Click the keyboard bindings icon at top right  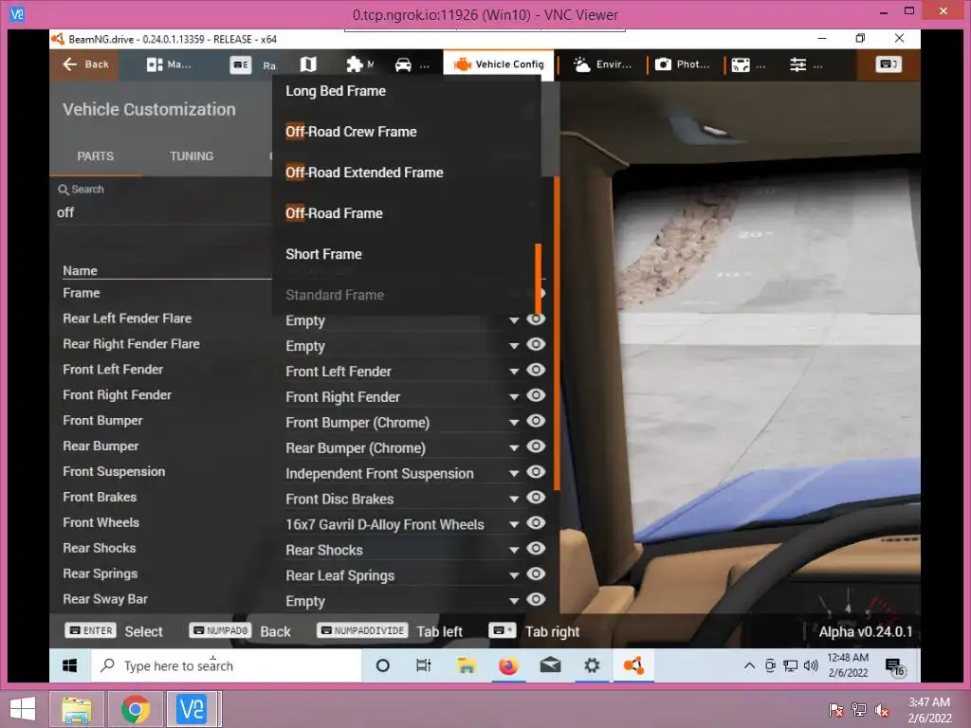pos(888,64)
